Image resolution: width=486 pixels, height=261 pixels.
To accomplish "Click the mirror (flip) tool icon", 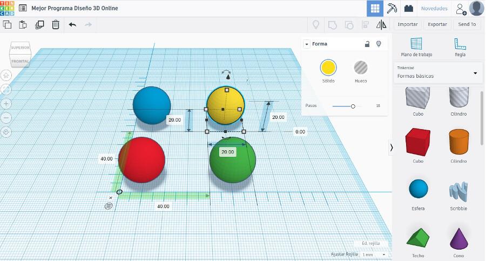I will 382,24.
